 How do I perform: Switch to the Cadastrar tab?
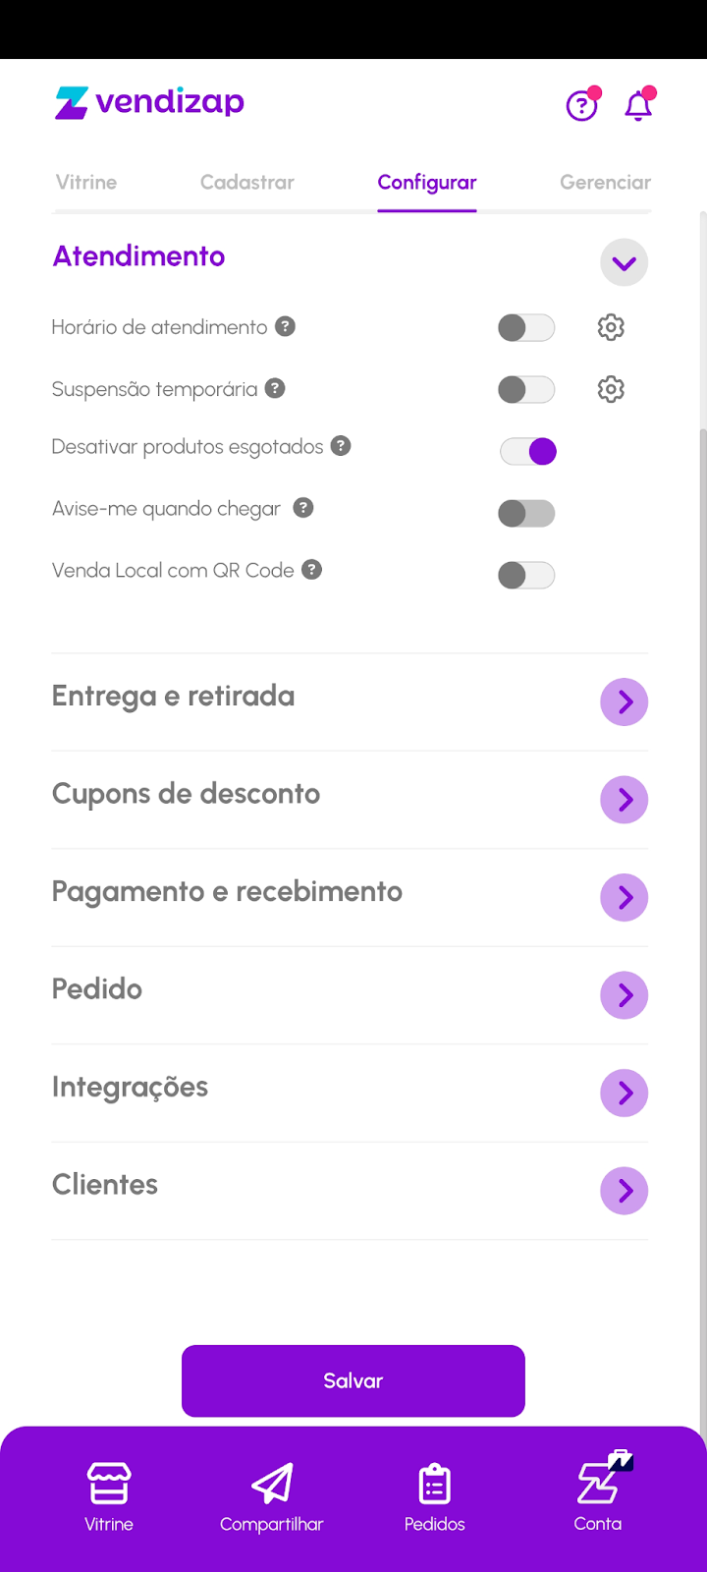point(247,182)
